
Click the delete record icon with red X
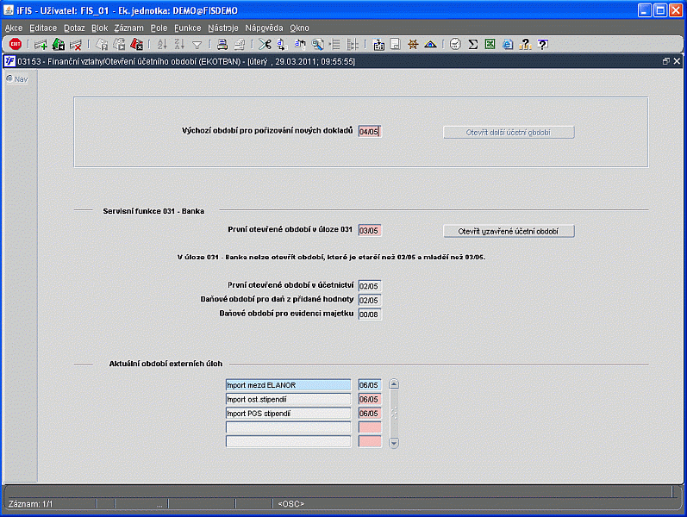[75, 44]
